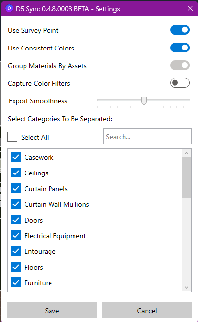Turn off Use Survey Point toggle

180,30
